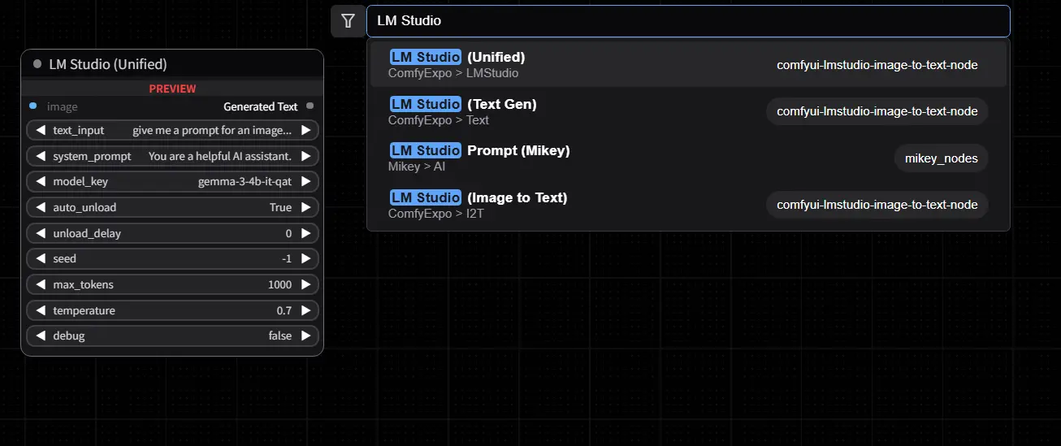Click the max_tokens value field

click(x=172, y=284)
